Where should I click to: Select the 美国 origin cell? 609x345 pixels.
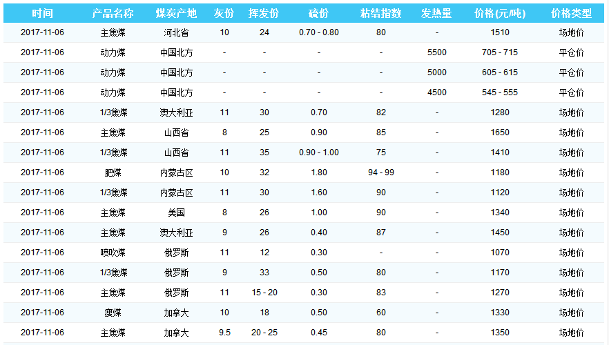point(176,213)
